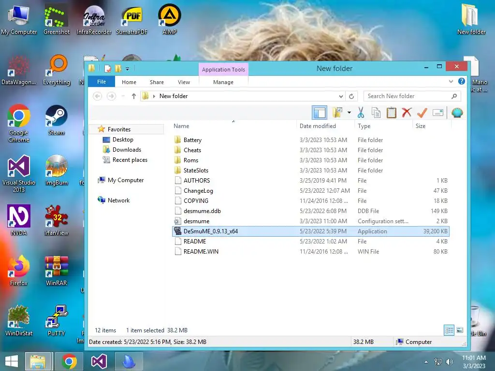Image resolution: width=495 pixels, height=371 pixels.
Task: Go up one folder level
Action: (x=134, y=96)
